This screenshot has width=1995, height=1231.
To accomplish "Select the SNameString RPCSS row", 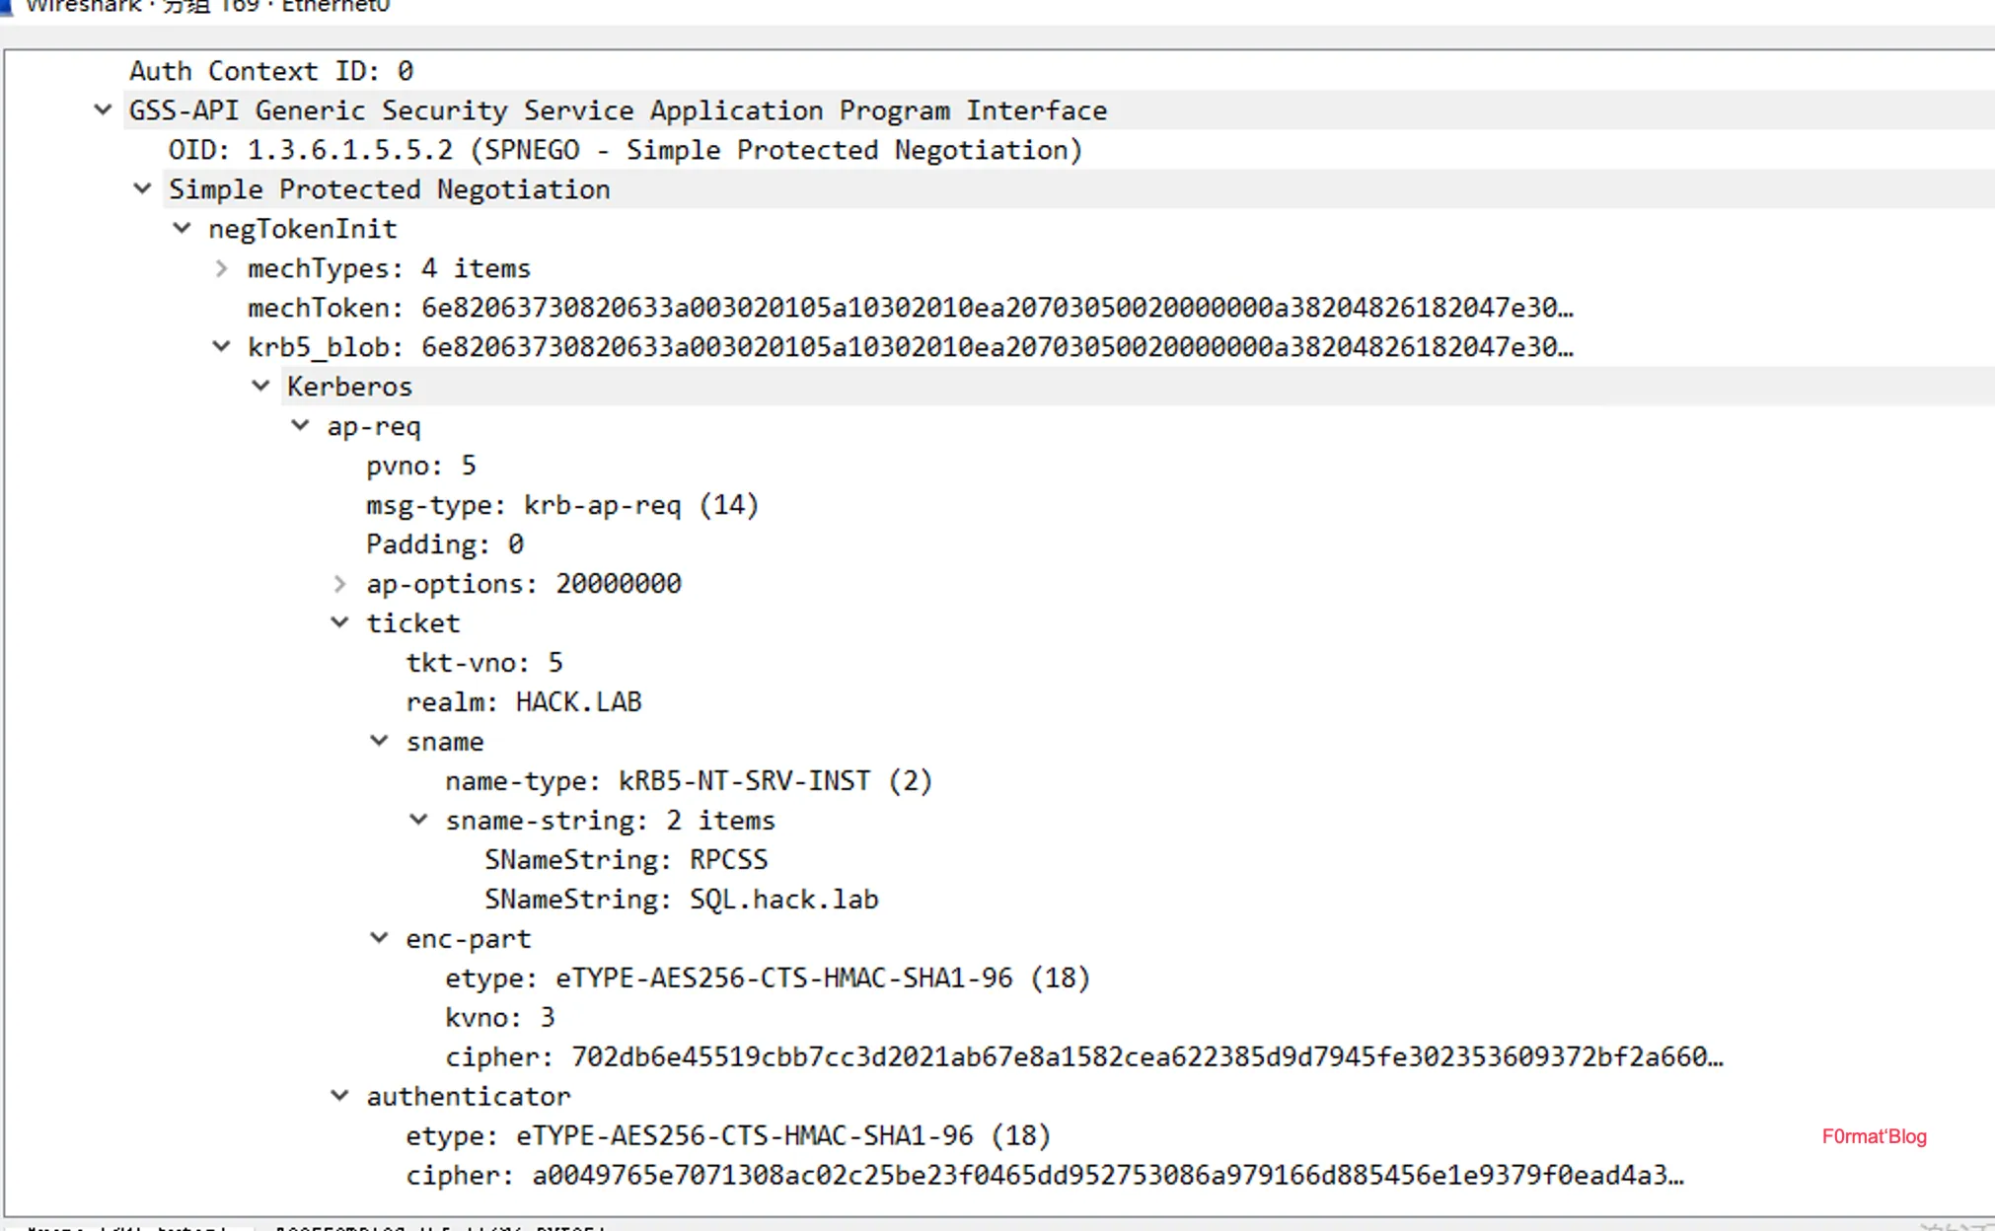I will 626,860.
